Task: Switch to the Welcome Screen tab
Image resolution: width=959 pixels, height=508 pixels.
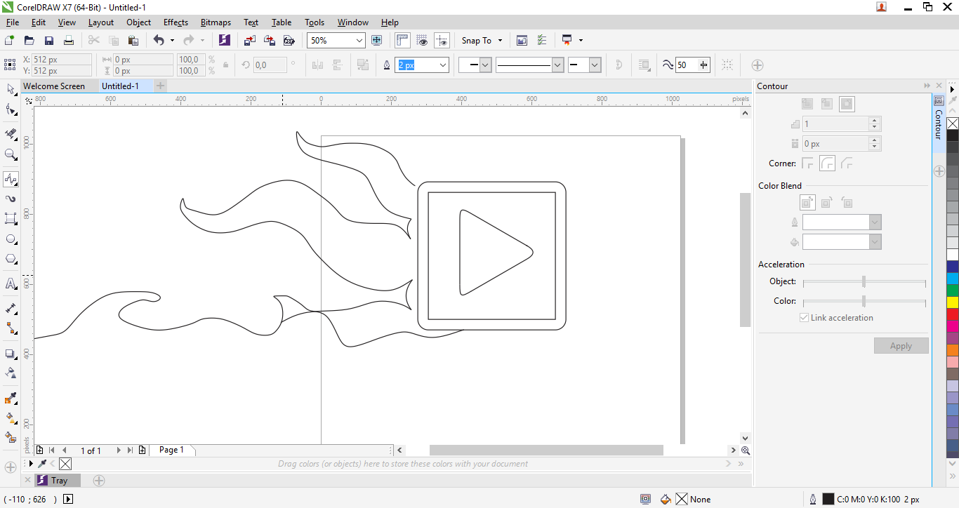Action: (54, 86)
